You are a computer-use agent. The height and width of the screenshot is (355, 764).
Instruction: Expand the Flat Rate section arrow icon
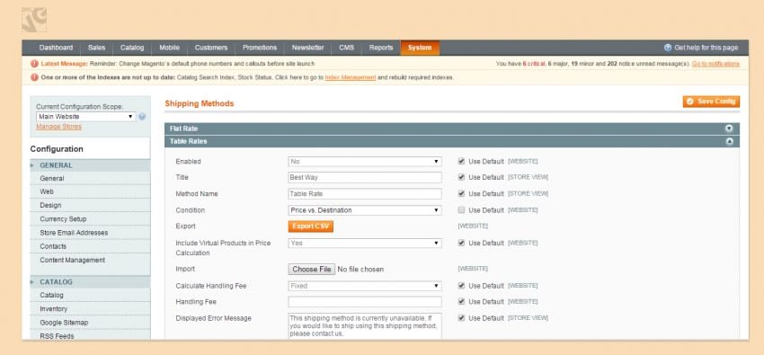tap(729, 129)
